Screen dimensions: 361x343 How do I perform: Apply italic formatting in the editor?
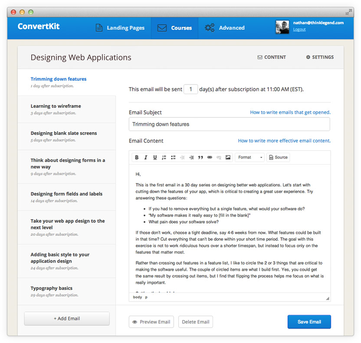(146, 158)
